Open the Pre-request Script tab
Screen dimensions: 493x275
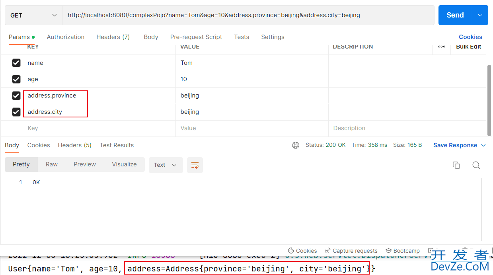196,37
